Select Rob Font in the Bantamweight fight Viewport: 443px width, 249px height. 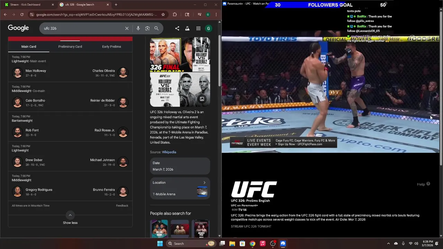pyautogui.click(x=32, y=130)
